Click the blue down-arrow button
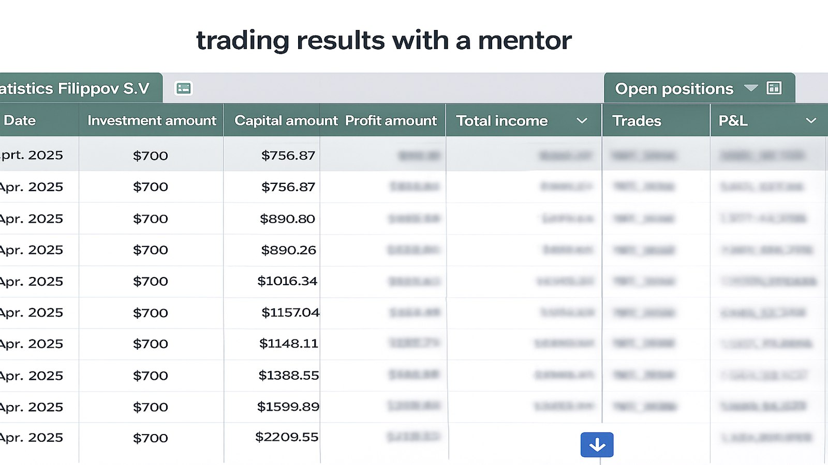Viewport: 828px width, 465px height. point(597,445)
